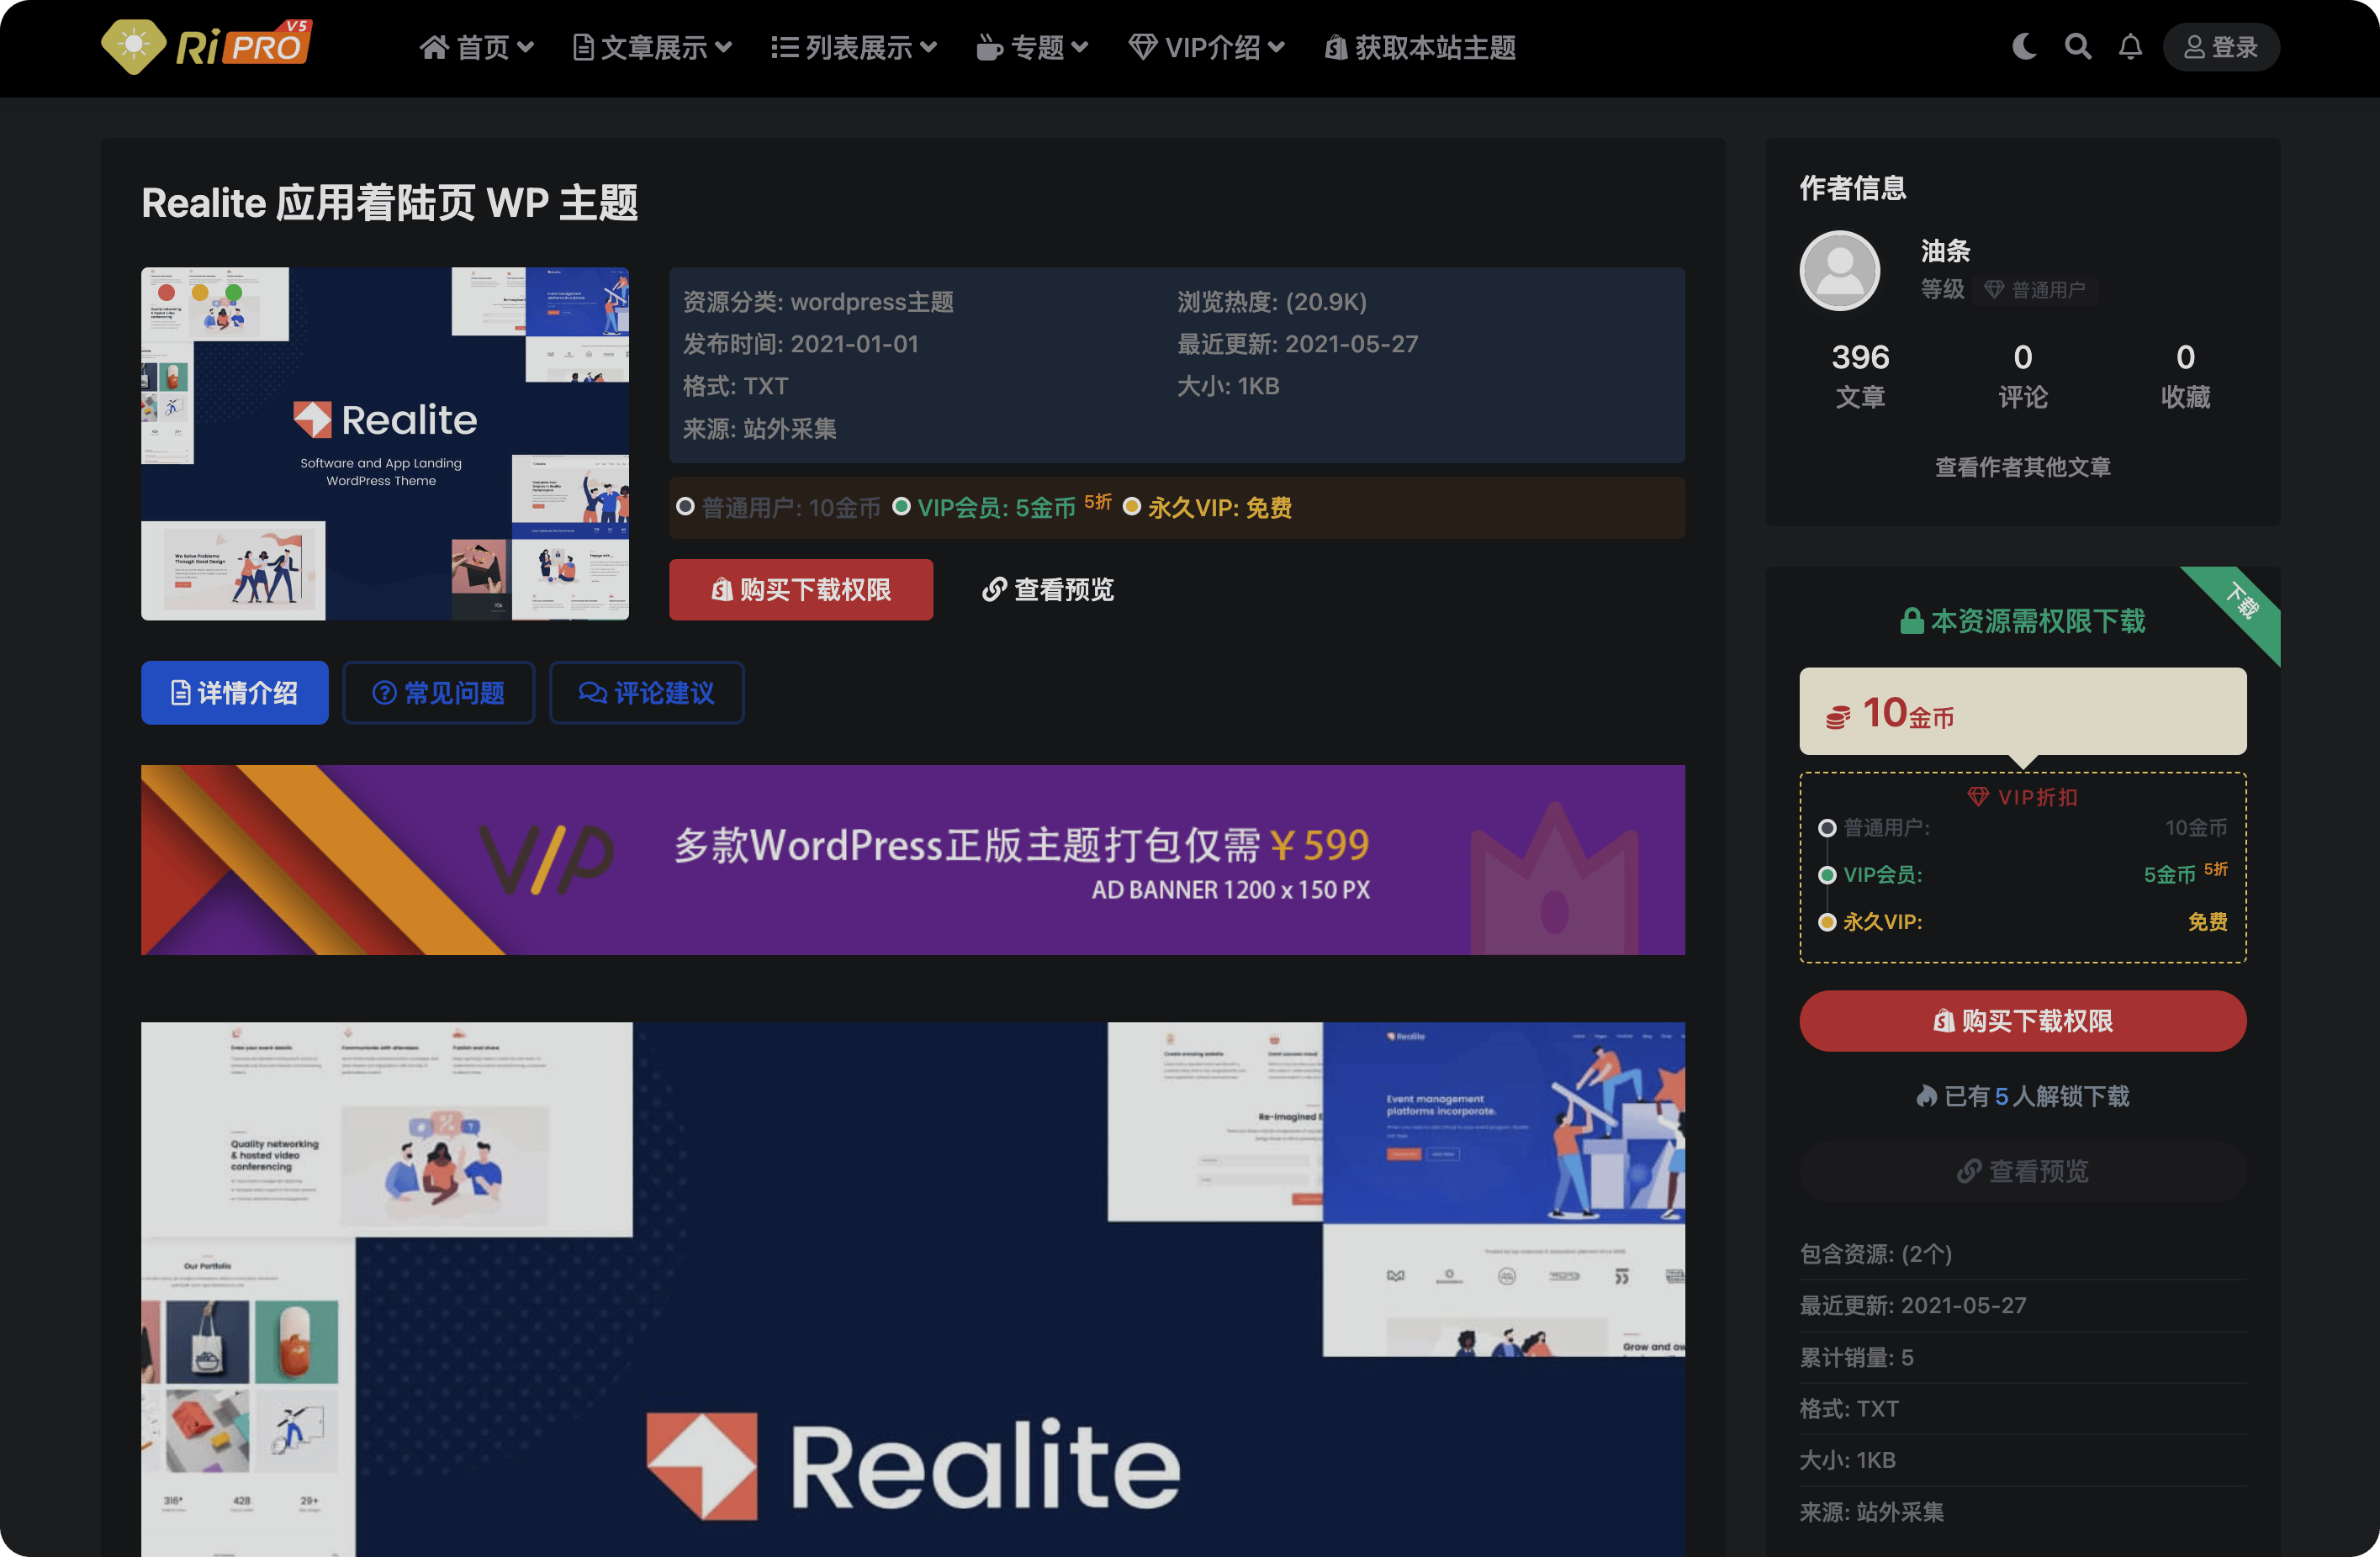Click the diamond icon next to VIP折扣
2380x1557 pixels.
click(1978, 796)
